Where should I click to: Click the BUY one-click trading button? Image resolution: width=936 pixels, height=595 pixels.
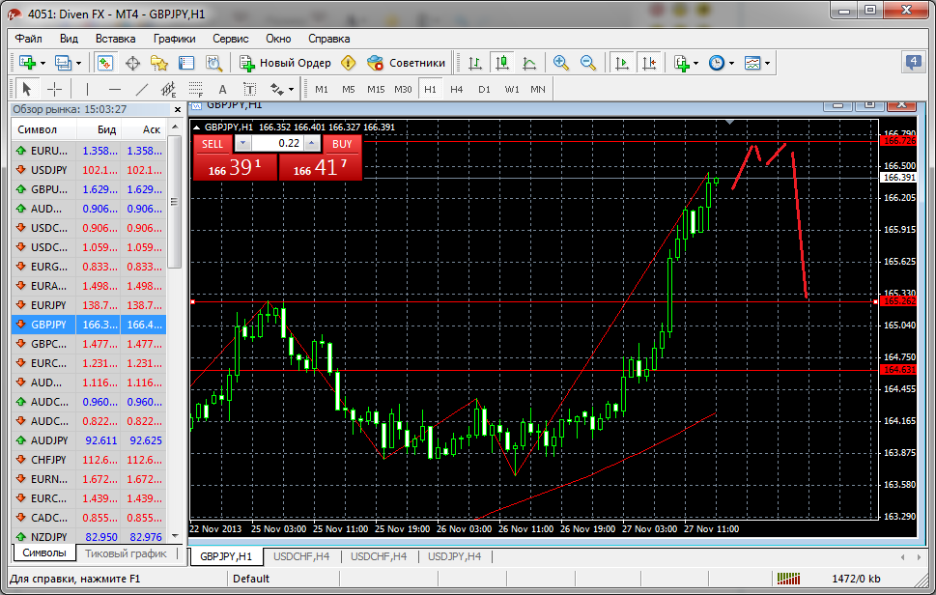342,145
